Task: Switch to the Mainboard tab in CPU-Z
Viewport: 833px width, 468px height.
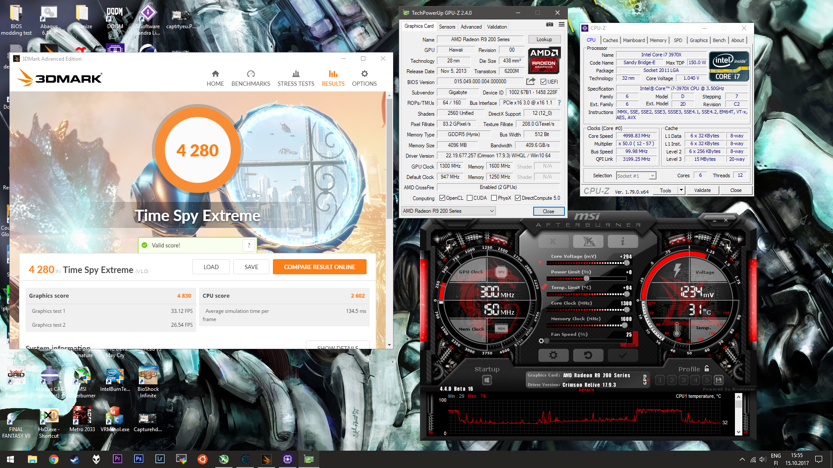Action: (x=634, y=40)
